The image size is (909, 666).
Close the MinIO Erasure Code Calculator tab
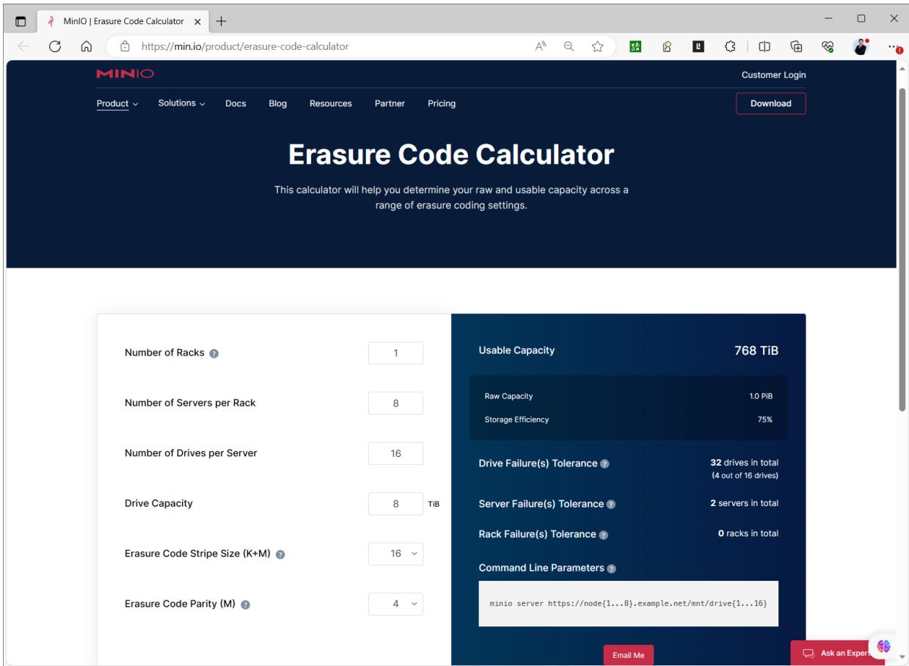click(197, 21)
